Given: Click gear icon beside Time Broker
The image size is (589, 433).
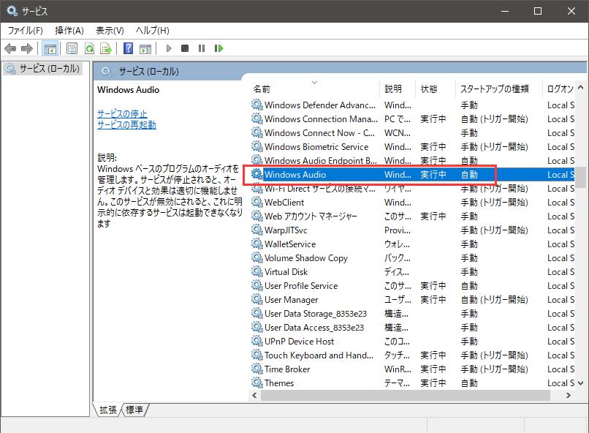Looking at the screenshot, I should coord(257,369).
